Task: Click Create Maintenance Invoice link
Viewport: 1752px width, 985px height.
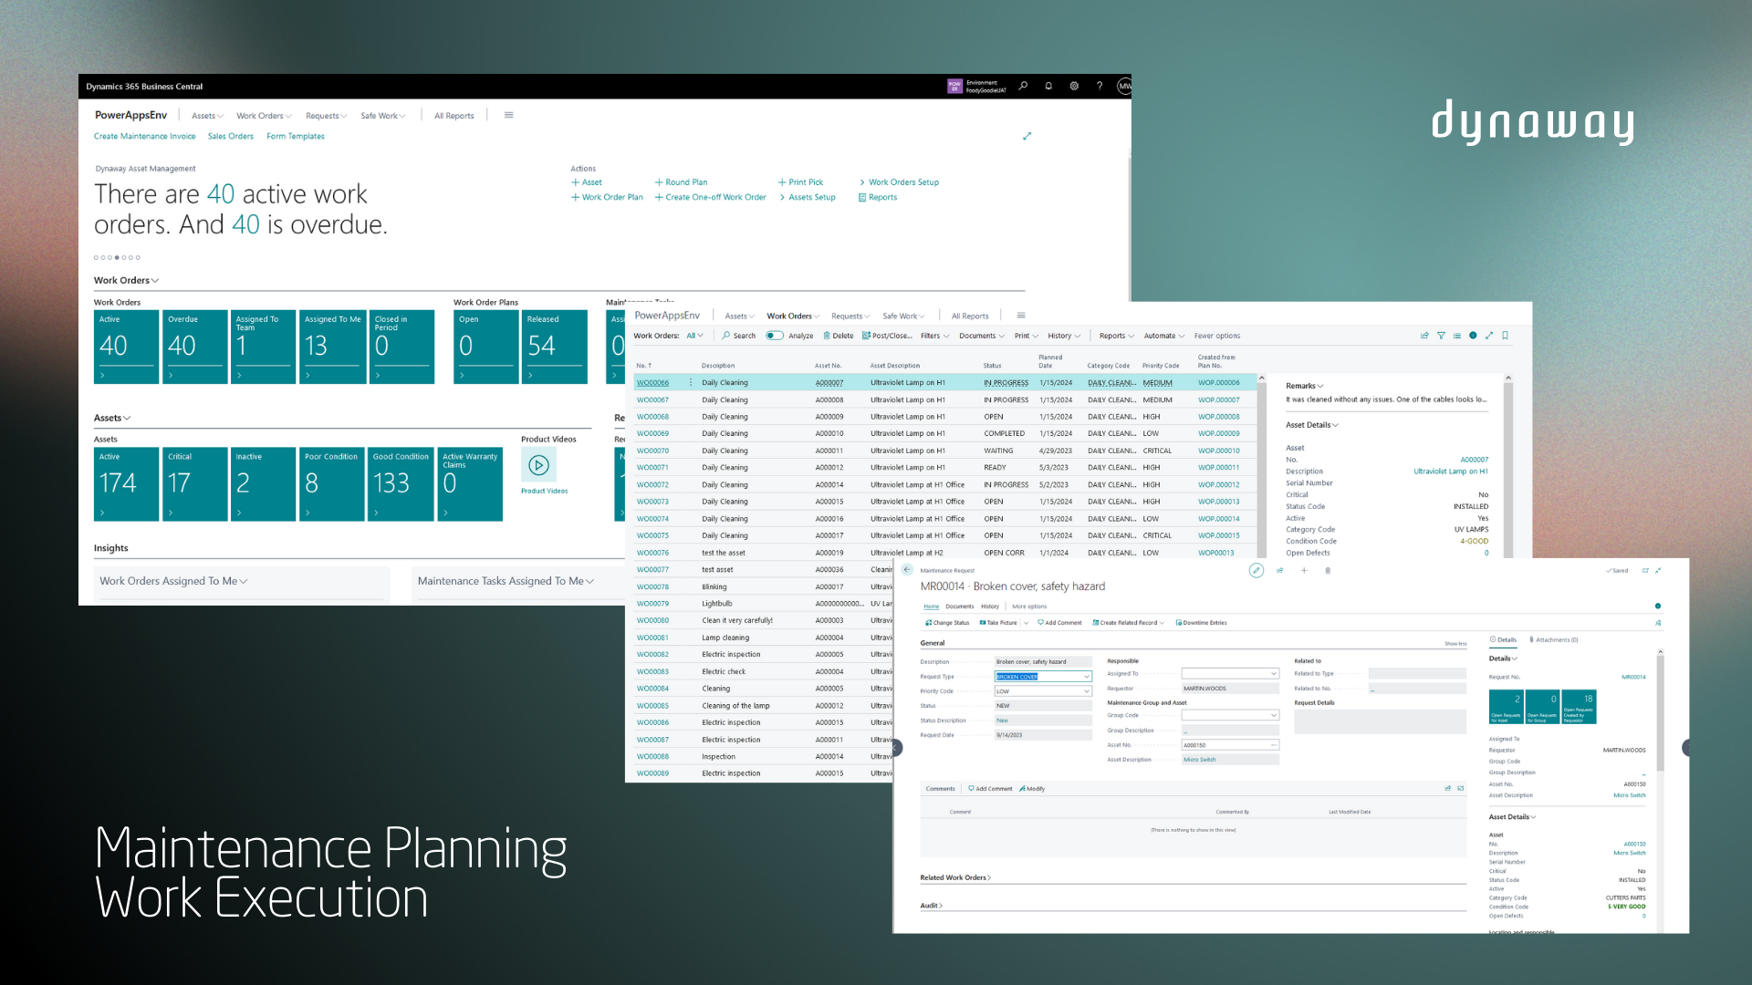Action: pos(142,136)
